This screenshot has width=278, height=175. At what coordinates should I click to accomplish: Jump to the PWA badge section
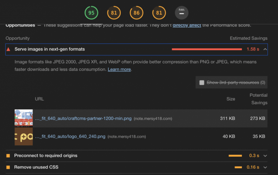tap(181, 13)
